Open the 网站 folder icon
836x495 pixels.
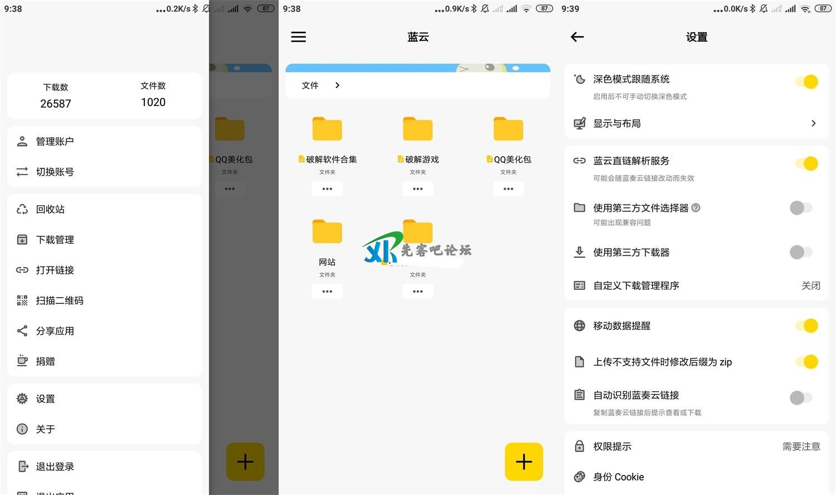[x=327, y=232]
